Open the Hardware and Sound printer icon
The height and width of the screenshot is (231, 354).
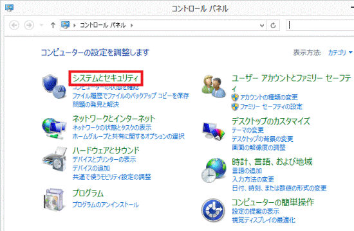pos(55,159)
